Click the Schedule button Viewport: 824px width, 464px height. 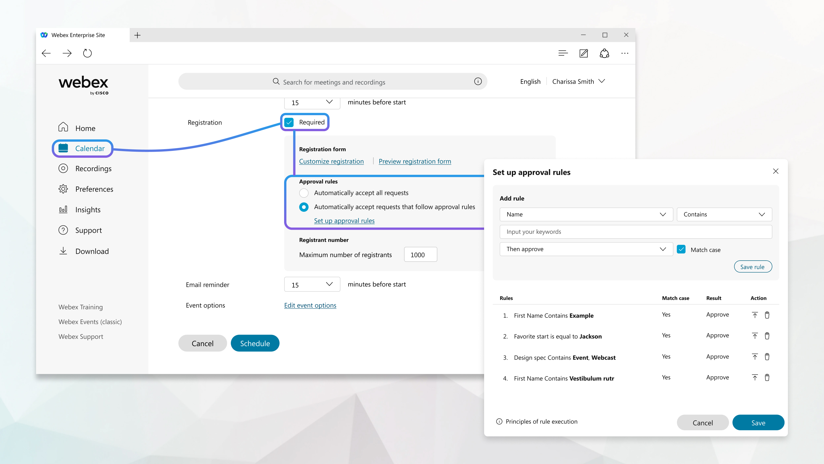[x=255, y=343]
